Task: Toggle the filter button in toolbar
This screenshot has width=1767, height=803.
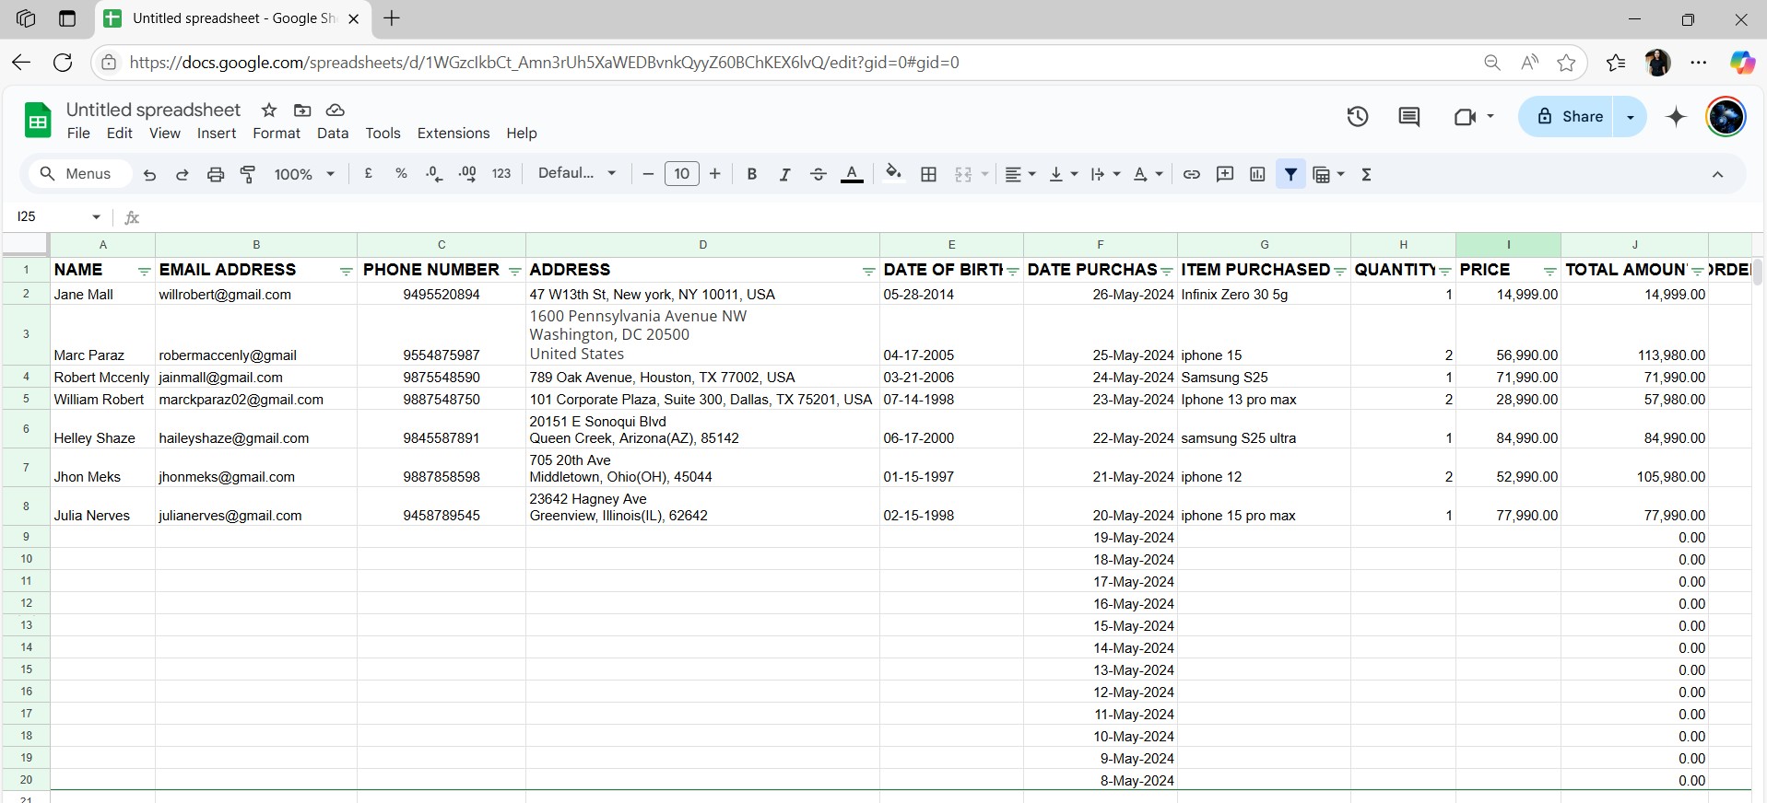Action: point(1290,174)
